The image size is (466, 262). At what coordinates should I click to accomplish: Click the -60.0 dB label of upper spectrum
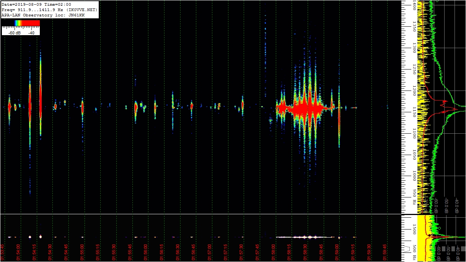pyautogui.click(x=436, y=205)
